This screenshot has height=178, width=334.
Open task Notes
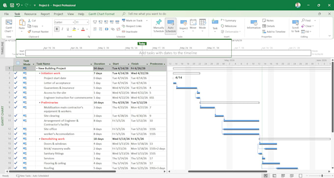[x=268, y=21]
